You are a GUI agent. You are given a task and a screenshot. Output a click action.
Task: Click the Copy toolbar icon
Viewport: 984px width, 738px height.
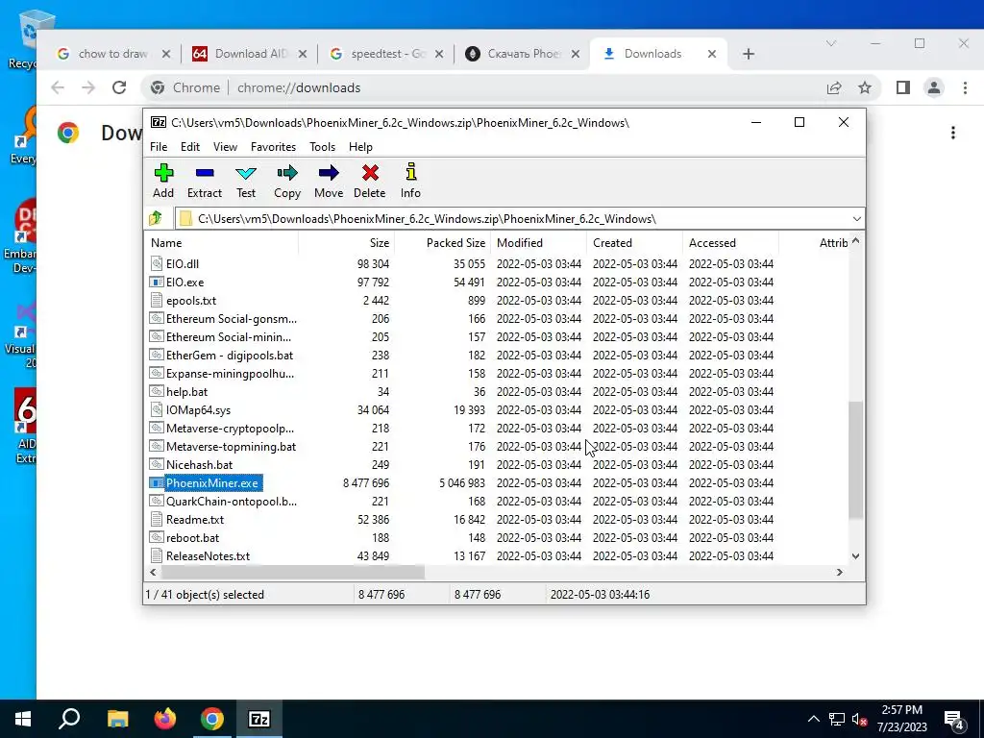(x=287, y=181)
